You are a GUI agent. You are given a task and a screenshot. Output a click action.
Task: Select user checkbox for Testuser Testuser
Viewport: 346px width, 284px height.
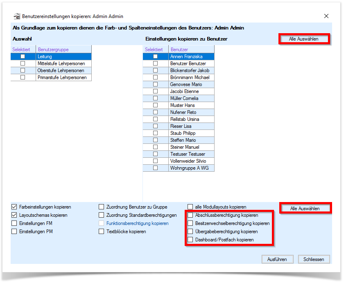(x=155, y=154)
